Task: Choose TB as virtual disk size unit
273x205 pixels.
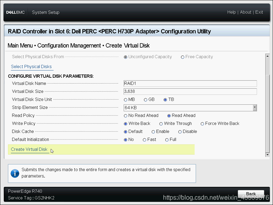Action: tap(165, 100)
